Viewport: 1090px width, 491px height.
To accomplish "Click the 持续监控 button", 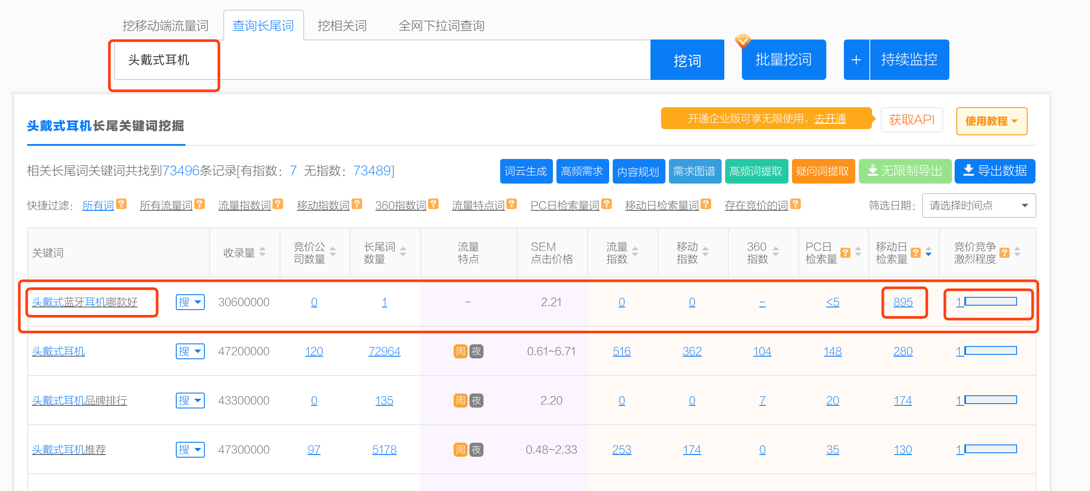I will (x=909, y=60).
